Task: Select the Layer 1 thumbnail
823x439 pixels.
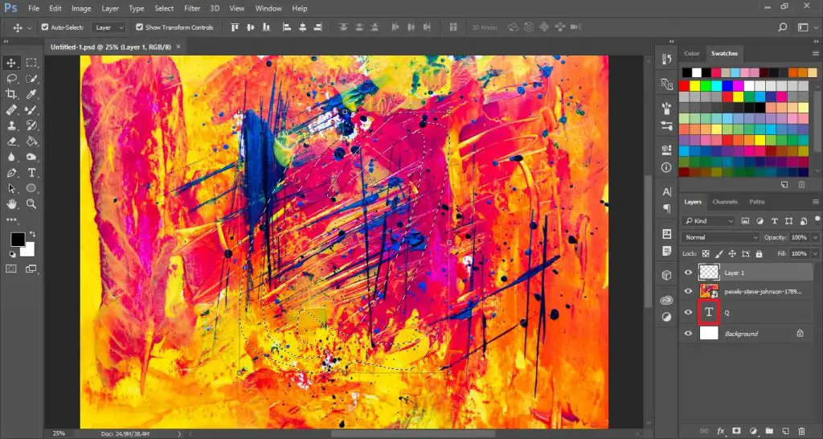Action: coord(709,272)
